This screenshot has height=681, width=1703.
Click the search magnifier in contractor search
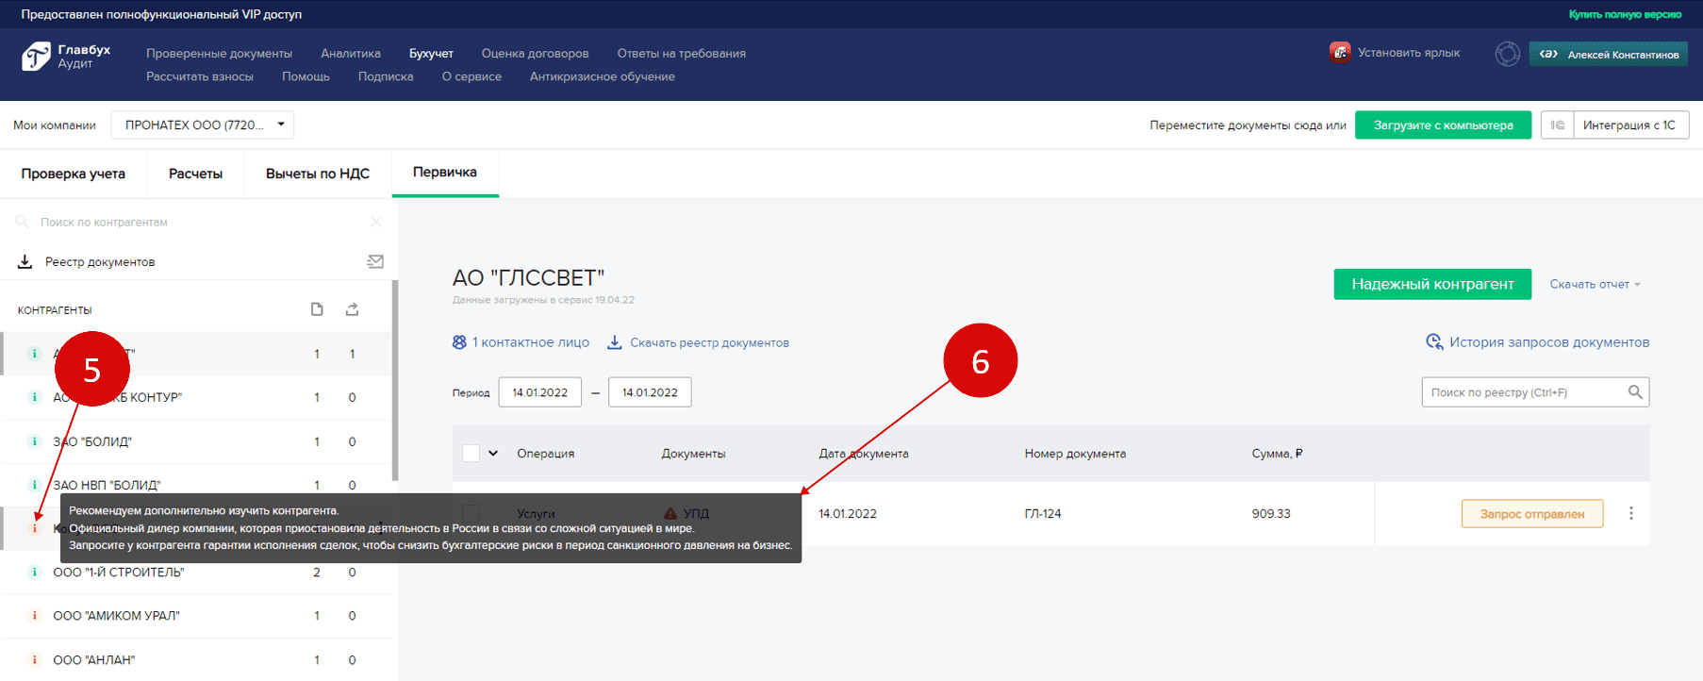(22, 222)
